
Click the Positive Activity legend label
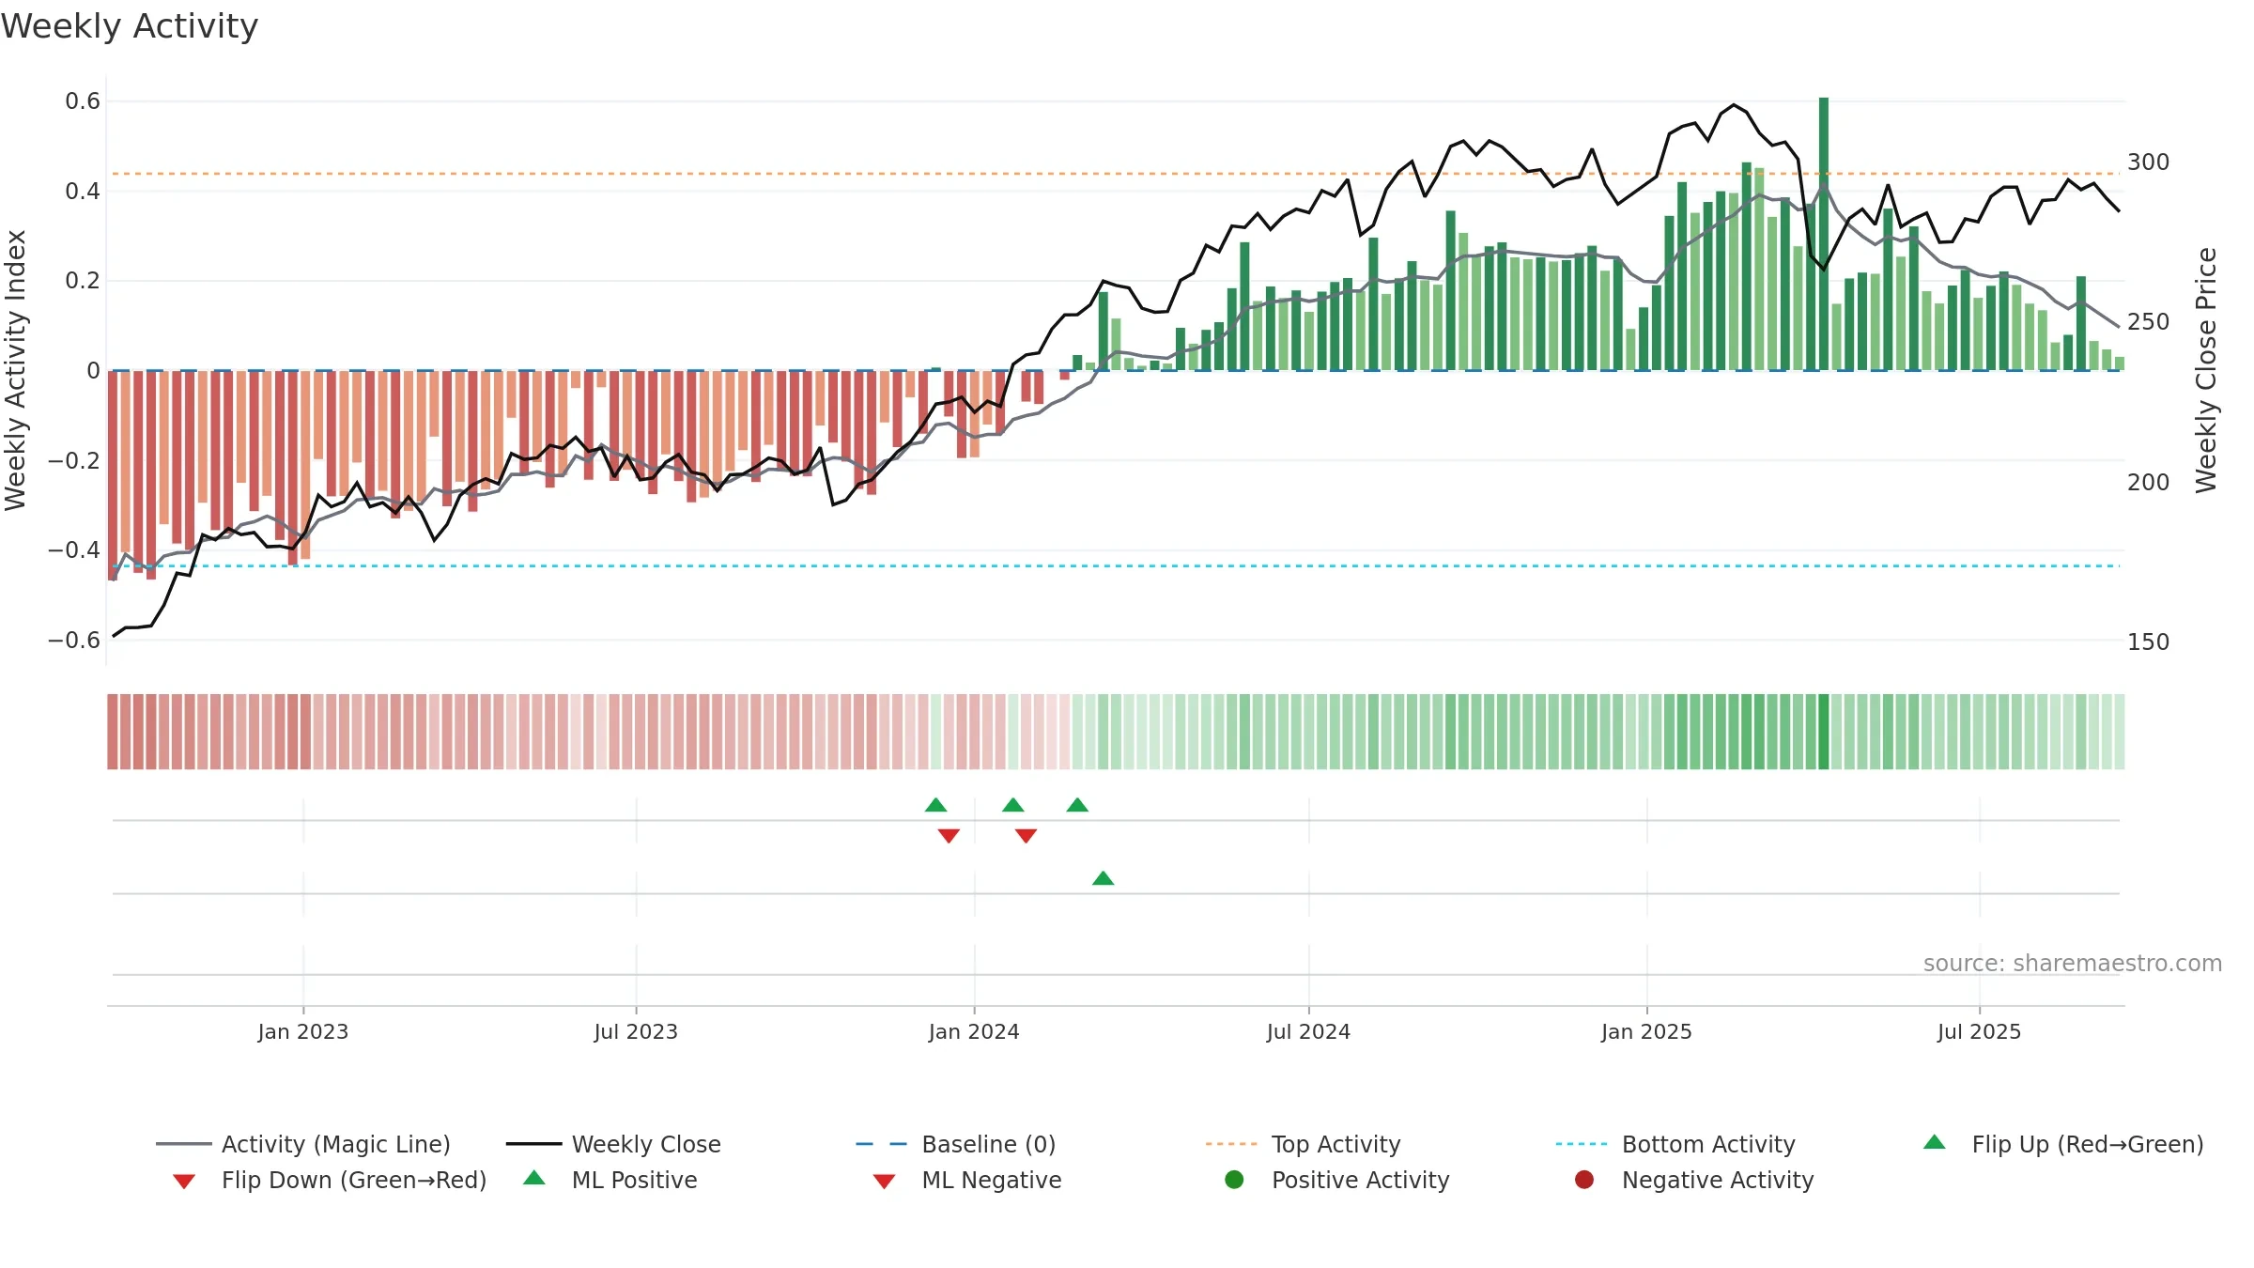(1361, 1180)
